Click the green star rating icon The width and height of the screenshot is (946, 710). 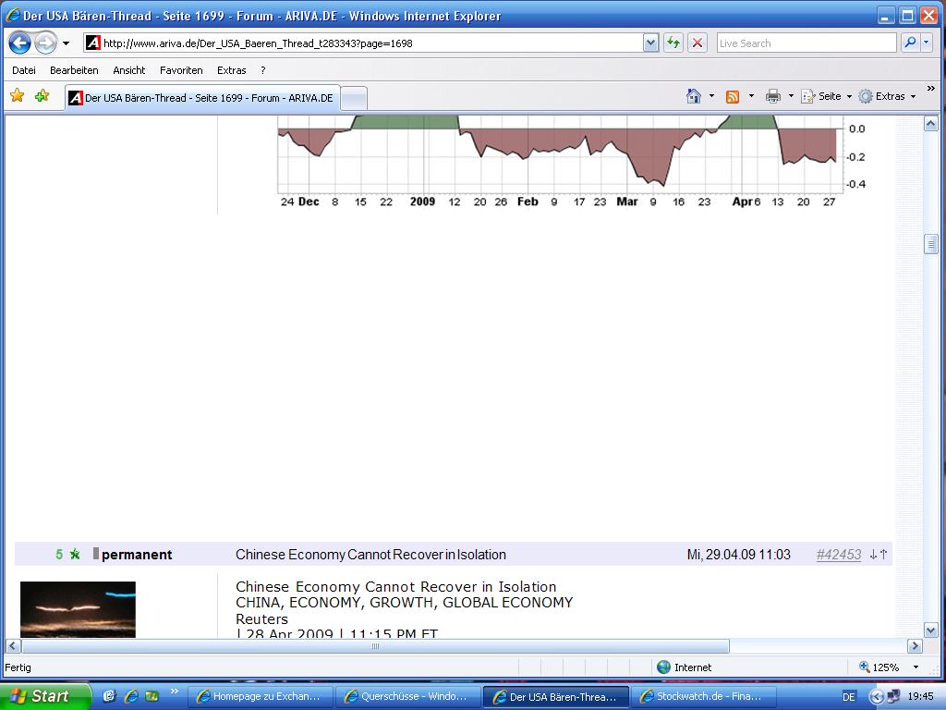(x=75, y=555)
